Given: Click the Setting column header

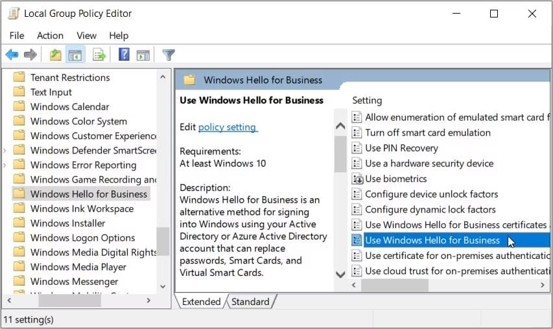Looking at the screenshot, I should pos(367,100).
